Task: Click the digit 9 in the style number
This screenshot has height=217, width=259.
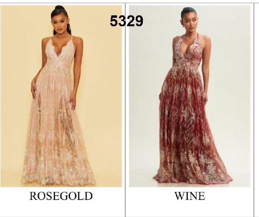Action: coord(139,21)
